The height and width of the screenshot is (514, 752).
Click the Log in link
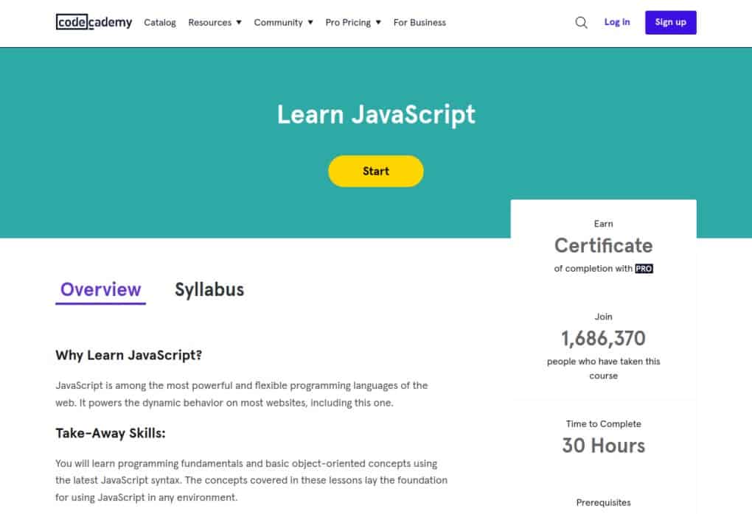click(x=617, y=22)
